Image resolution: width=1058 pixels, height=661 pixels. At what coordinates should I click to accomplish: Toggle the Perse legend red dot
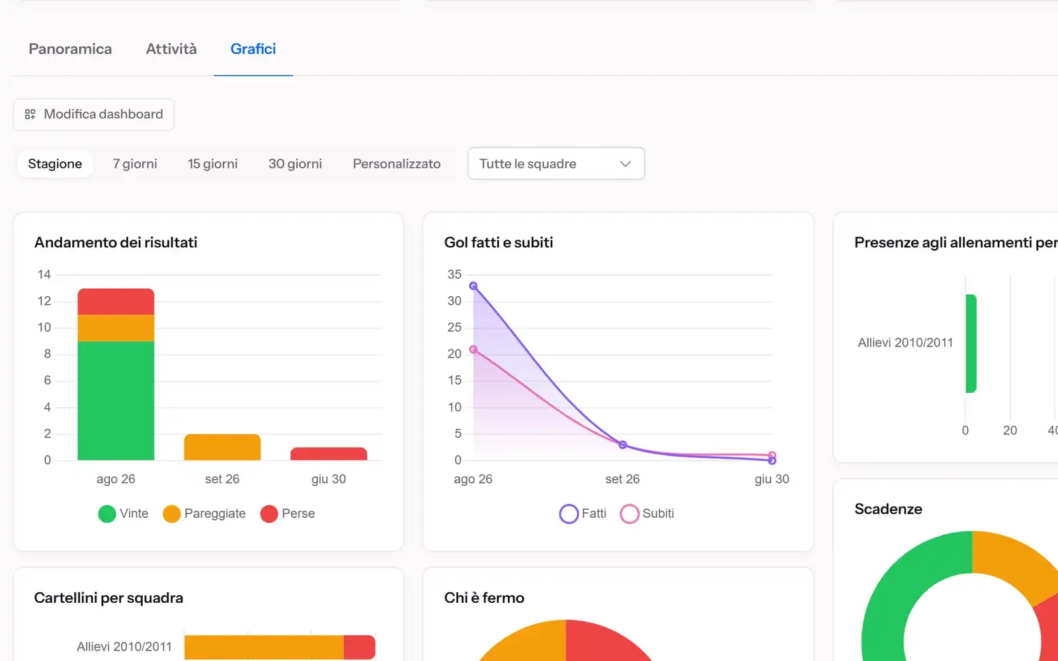(269, 514)
